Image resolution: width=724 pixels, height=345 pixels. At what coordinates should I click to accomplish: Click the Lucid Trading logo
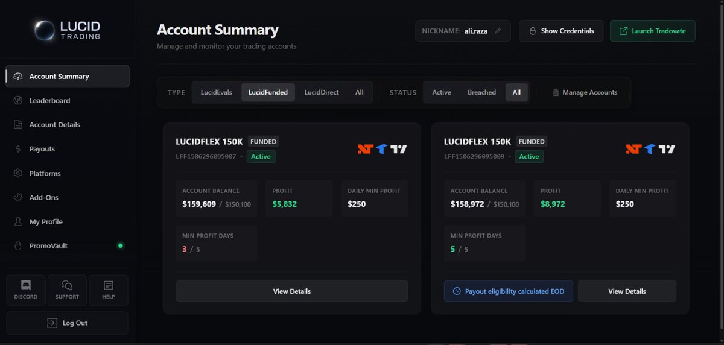point(67,30)
